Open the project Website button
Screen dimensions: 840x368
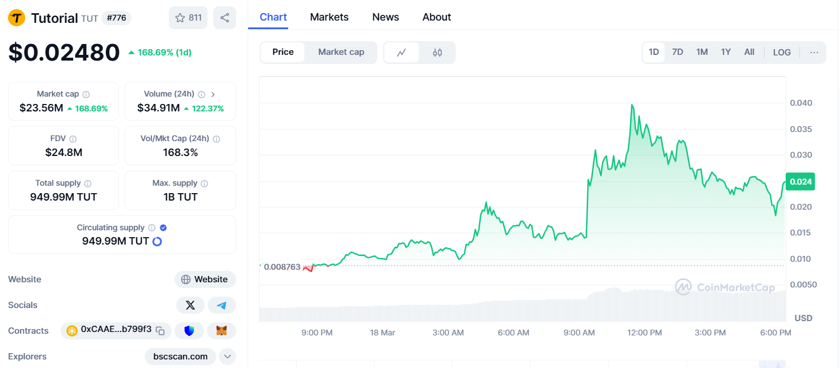[205, 279]
